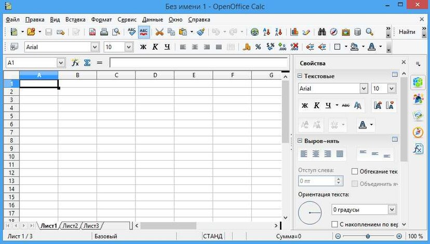
Task: Enable the Обтекание текста checkbox
Action: 355,171
